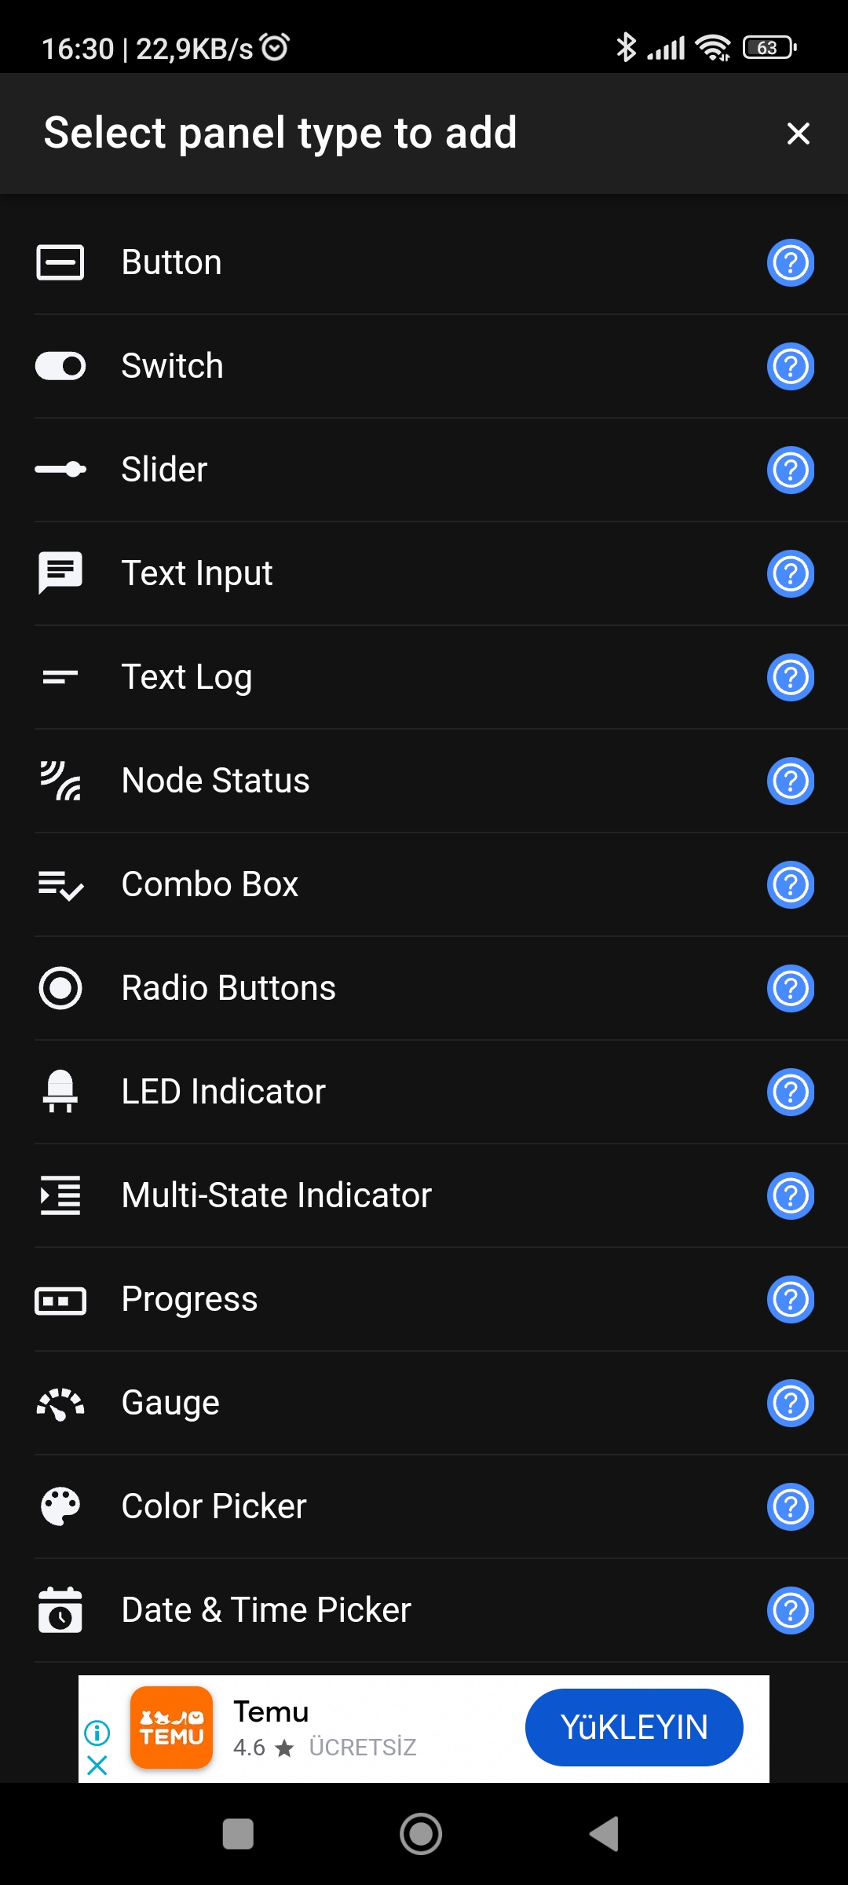Tap the help icon beside Switch
848x1885 pixels.
(790, 366)
